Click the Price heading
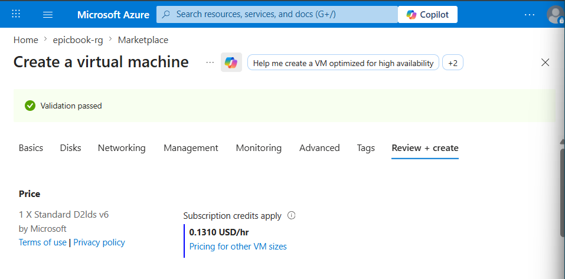Screen dimensions: 565x279 [30, 194]
